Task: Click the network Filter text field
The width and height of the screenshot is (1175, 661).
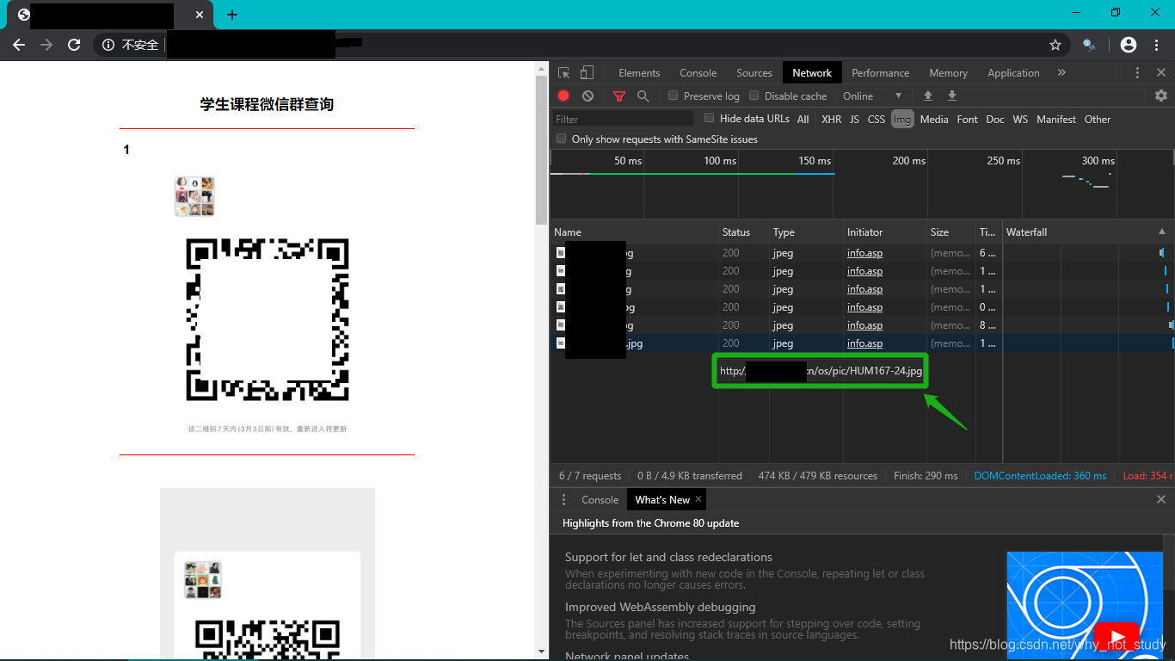Action: click(623, 119)
